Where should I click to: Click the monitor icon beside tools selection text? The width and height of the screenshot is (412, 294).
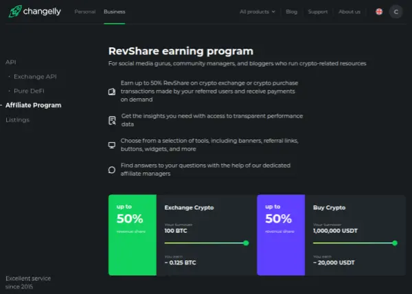[112, 145]
